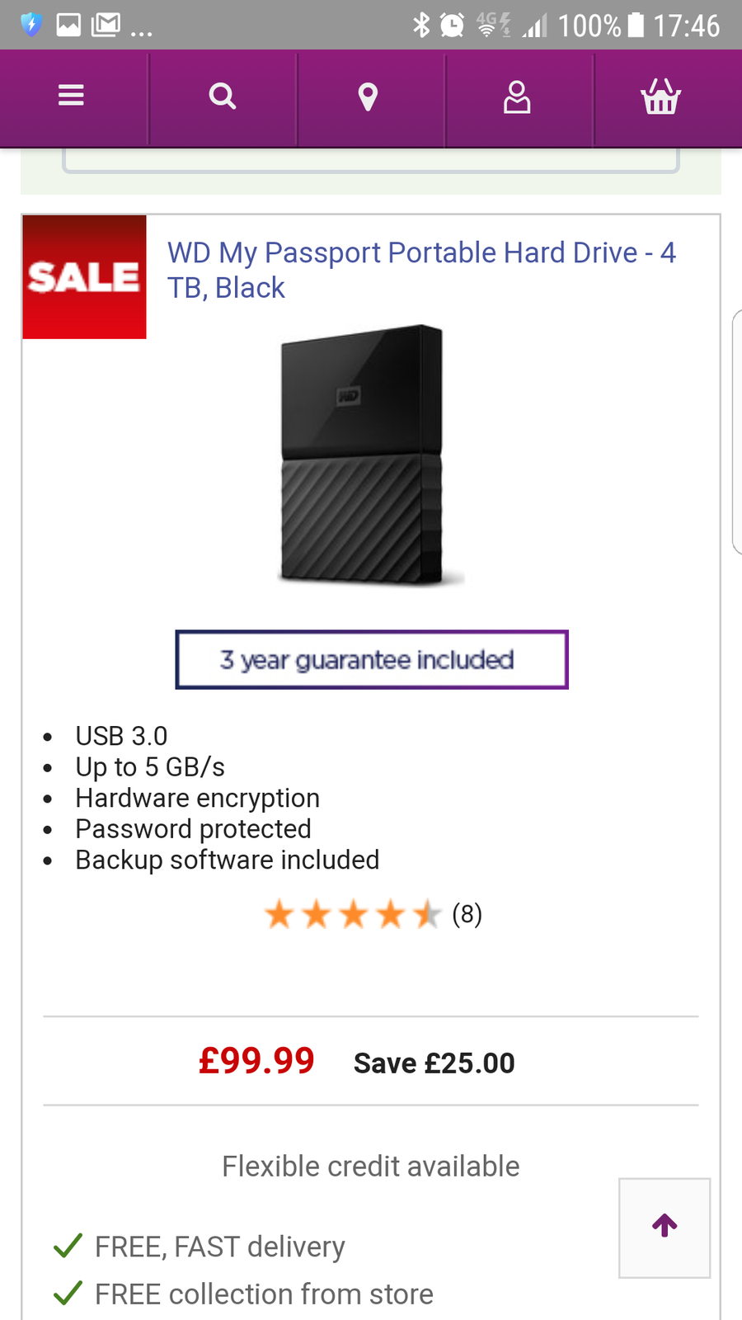742x1320 pixels.
Task: Tap FREE collection from store line
Action: pos(264,1294)
